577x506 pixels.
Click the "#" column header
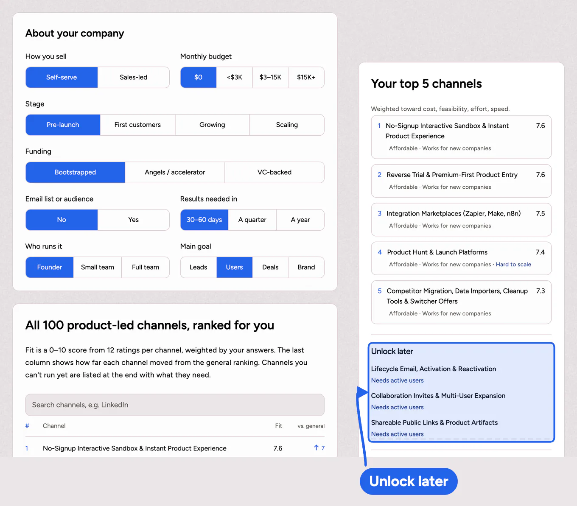(x=27, y=426)
